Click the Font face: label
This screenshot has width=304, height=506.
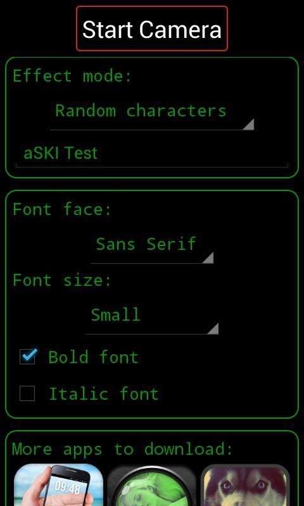[x=62, y=209]
